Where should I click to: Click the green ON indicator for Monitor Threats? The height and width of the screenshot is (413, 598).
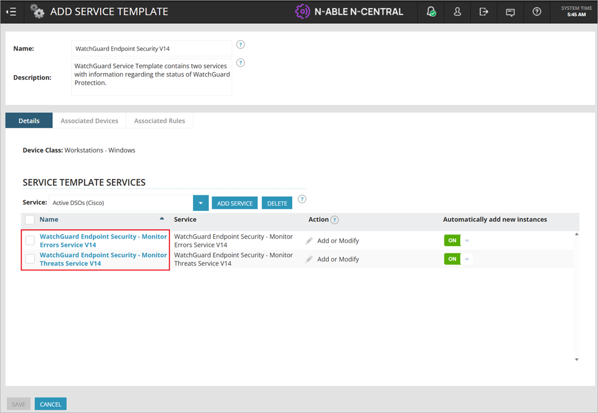coord(452,259)
